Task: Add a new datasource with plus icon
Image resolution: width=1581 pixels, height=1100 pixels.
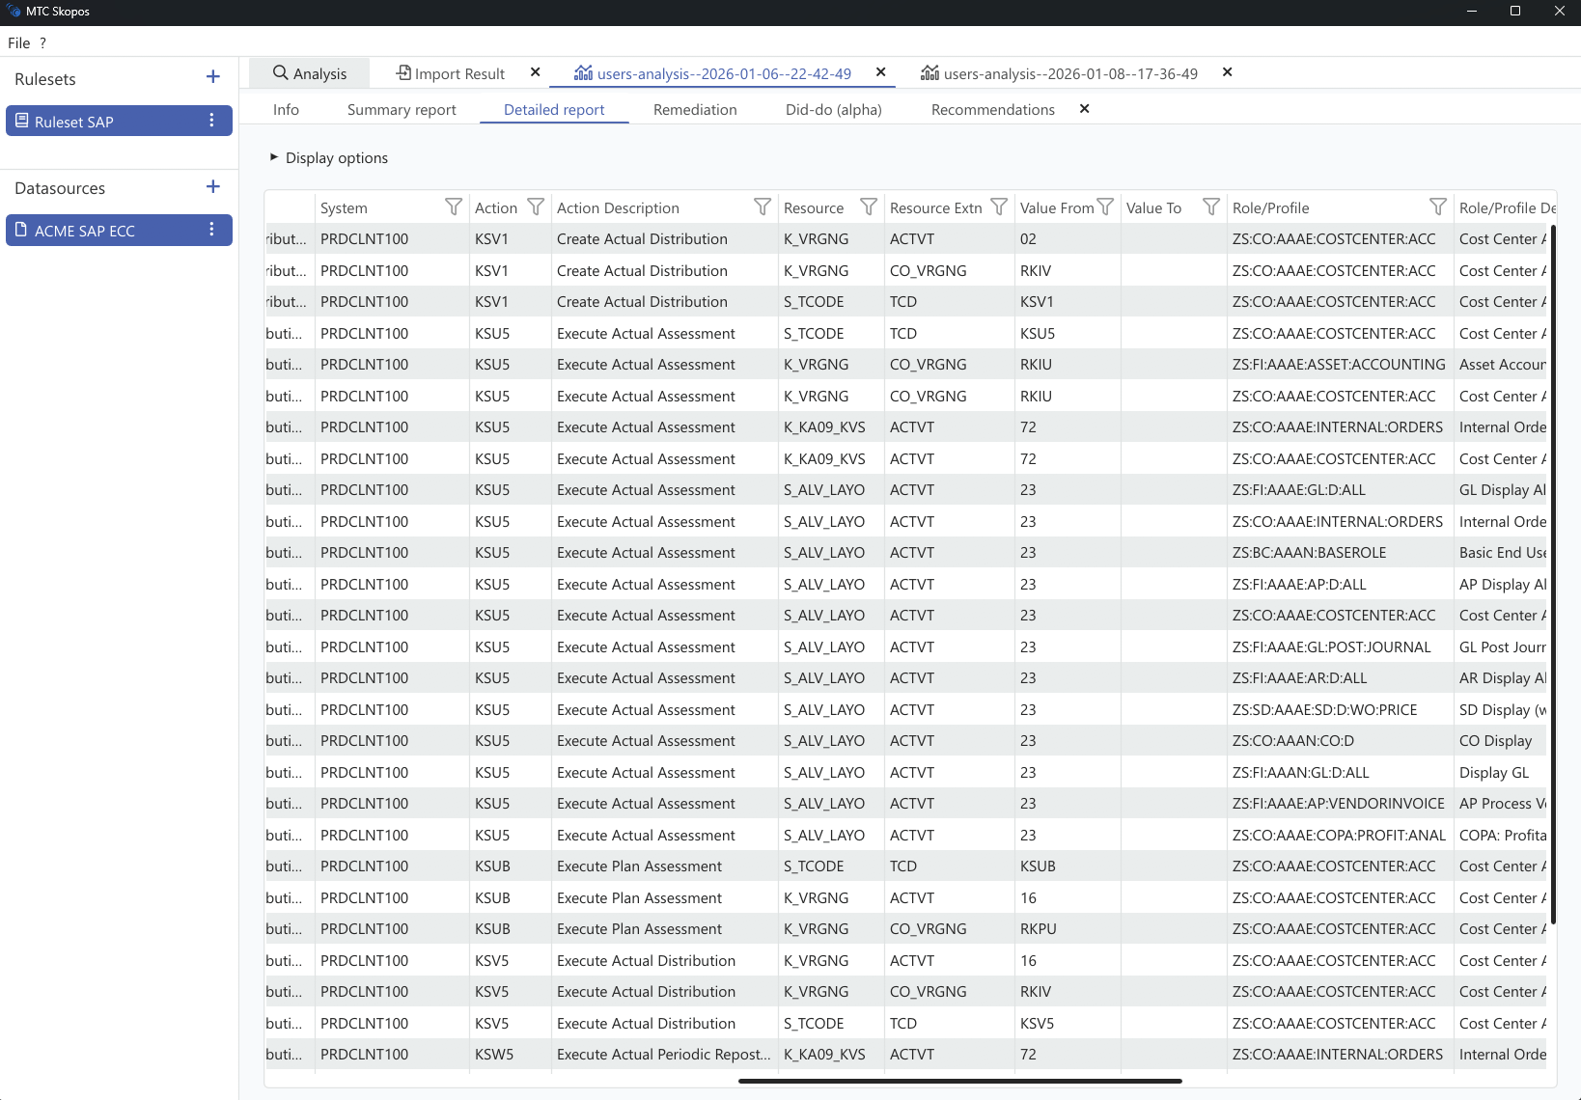Action: [x=213, y=187]
